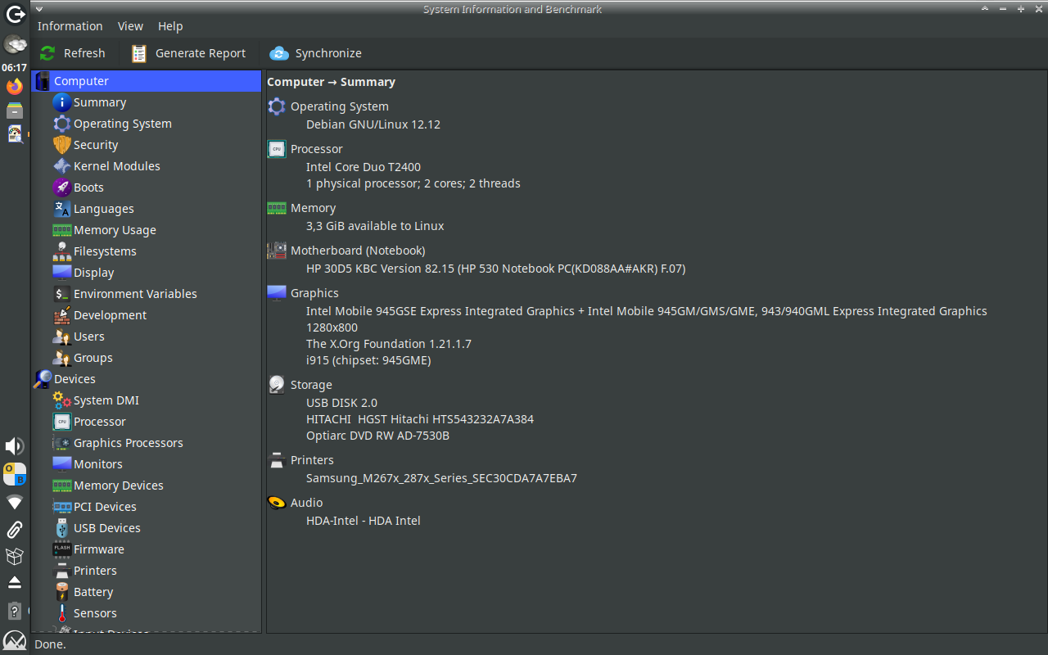Click the Motherboard (Notebook) heading
Screen dimensions: 1048x655
358,251
